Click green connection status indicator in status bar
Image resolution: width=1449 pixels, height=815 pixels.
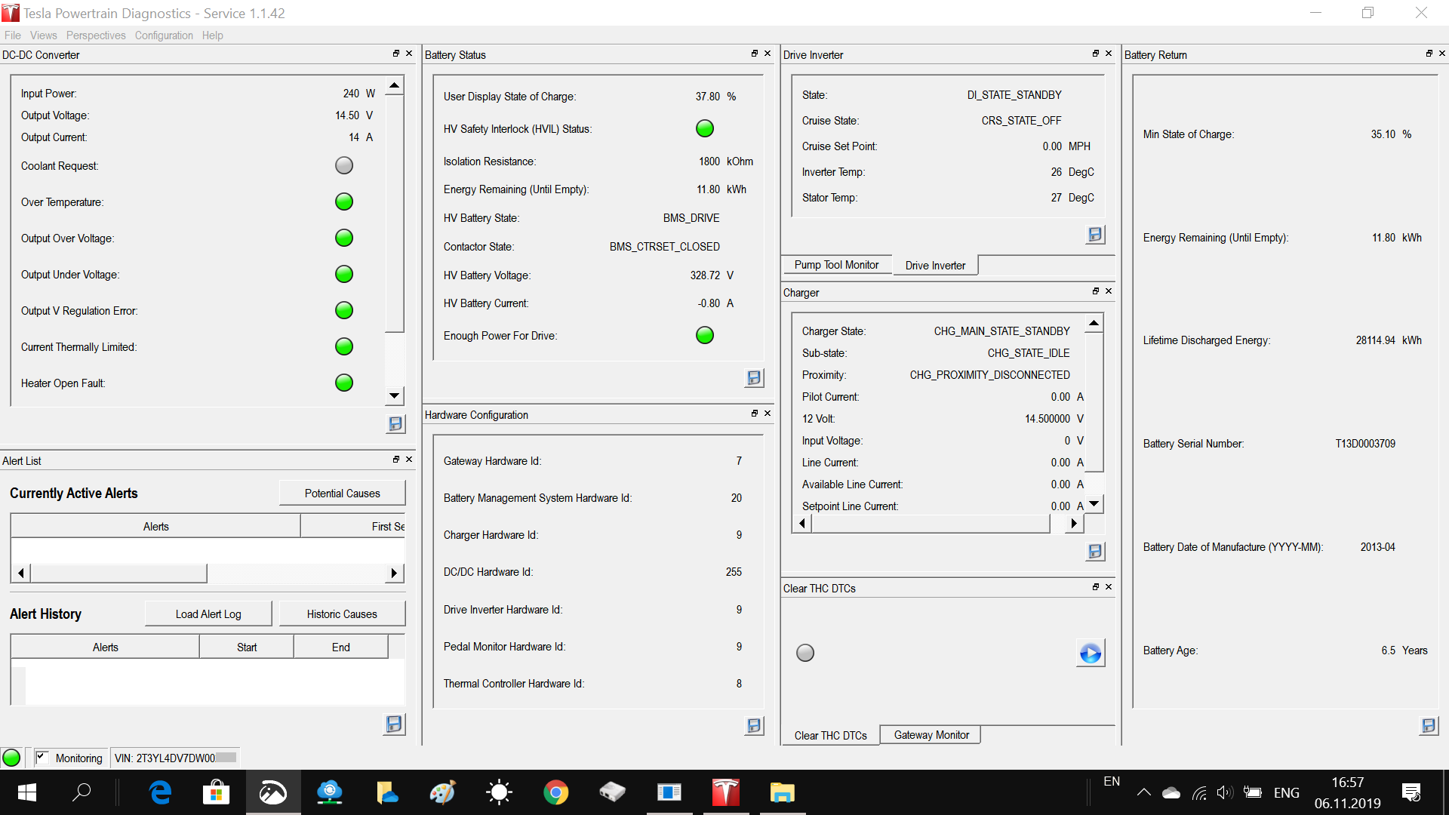pos(11,758)
